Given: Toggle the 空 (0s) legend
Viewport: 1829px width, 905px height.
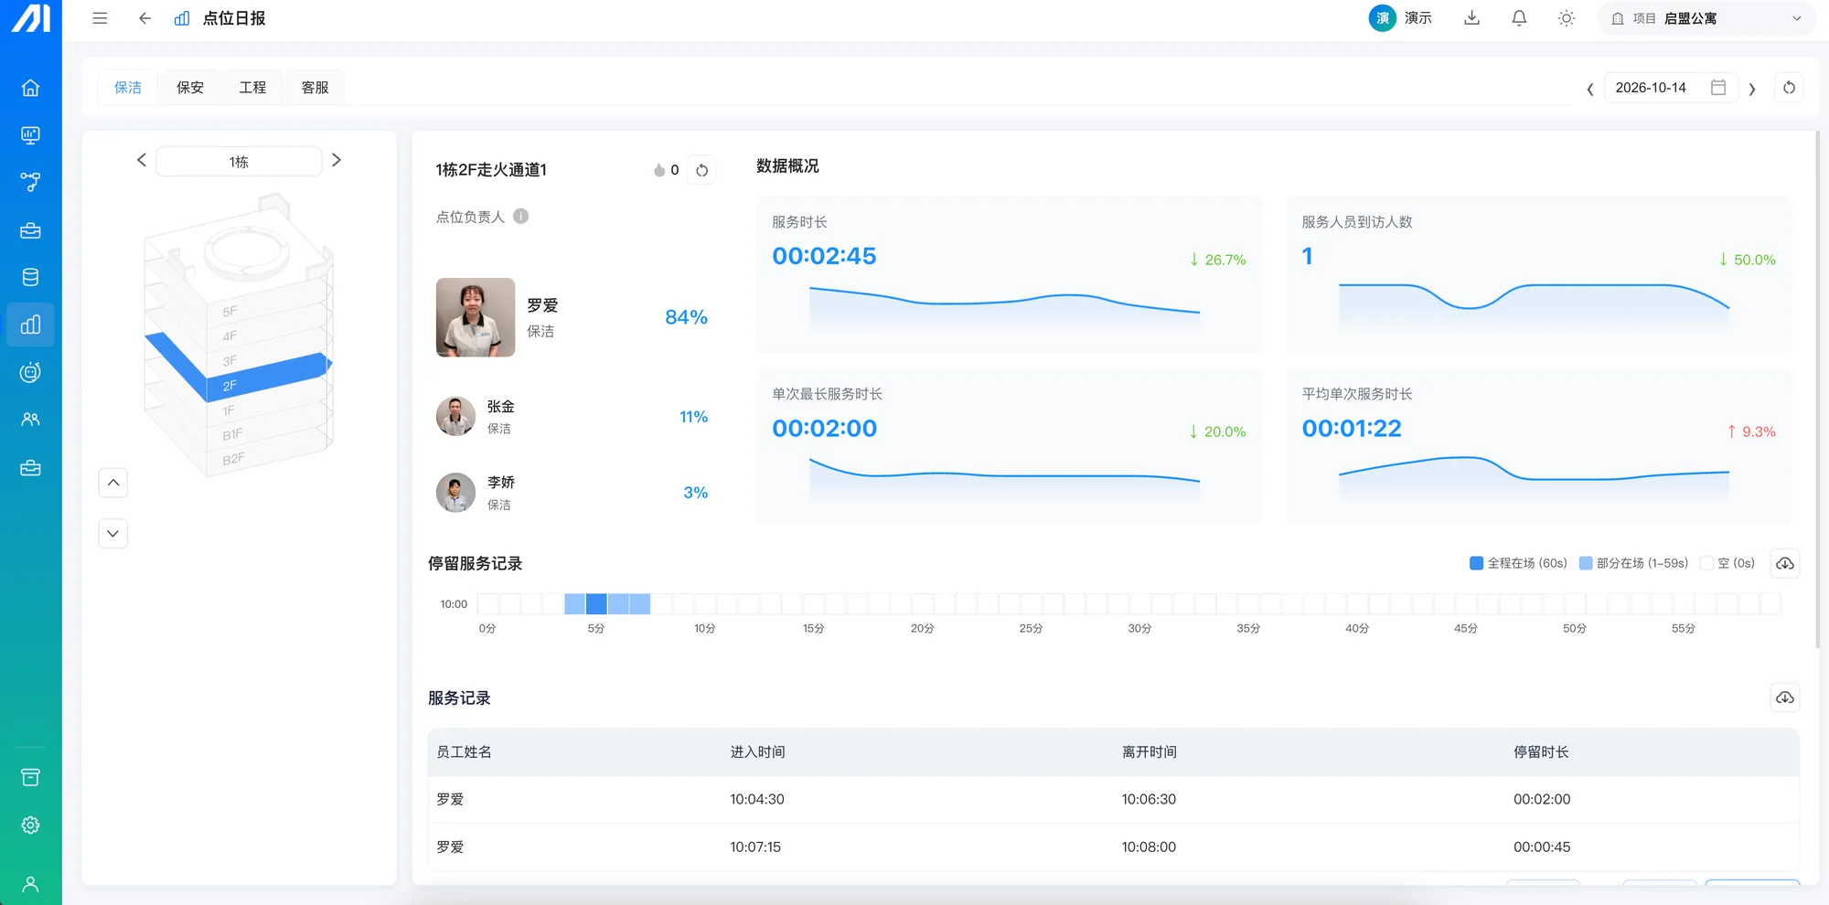Looking at the screenshot, I should (x=1727, y=563).
